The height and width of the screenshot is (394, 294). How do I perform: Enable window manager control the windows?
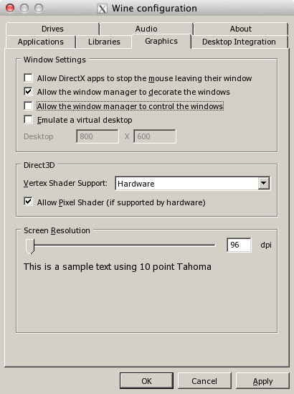click(28, 105)
